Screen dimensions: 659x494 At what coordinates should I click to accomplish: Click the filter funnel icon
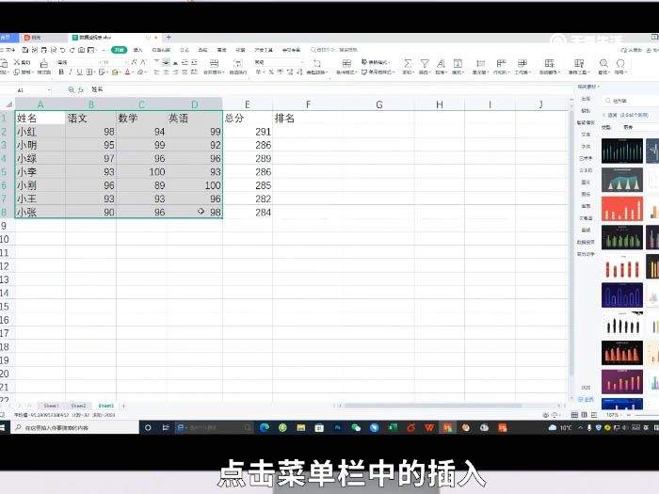tap(425, 63)
